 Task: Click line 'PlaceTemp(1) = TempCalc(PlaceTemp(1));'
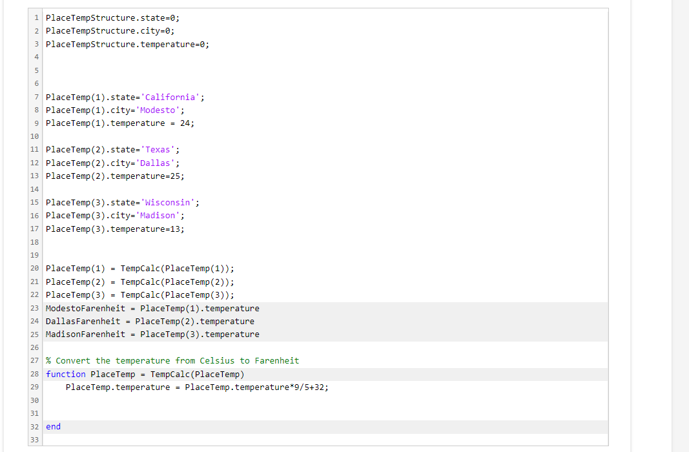(x=139, y=269)
